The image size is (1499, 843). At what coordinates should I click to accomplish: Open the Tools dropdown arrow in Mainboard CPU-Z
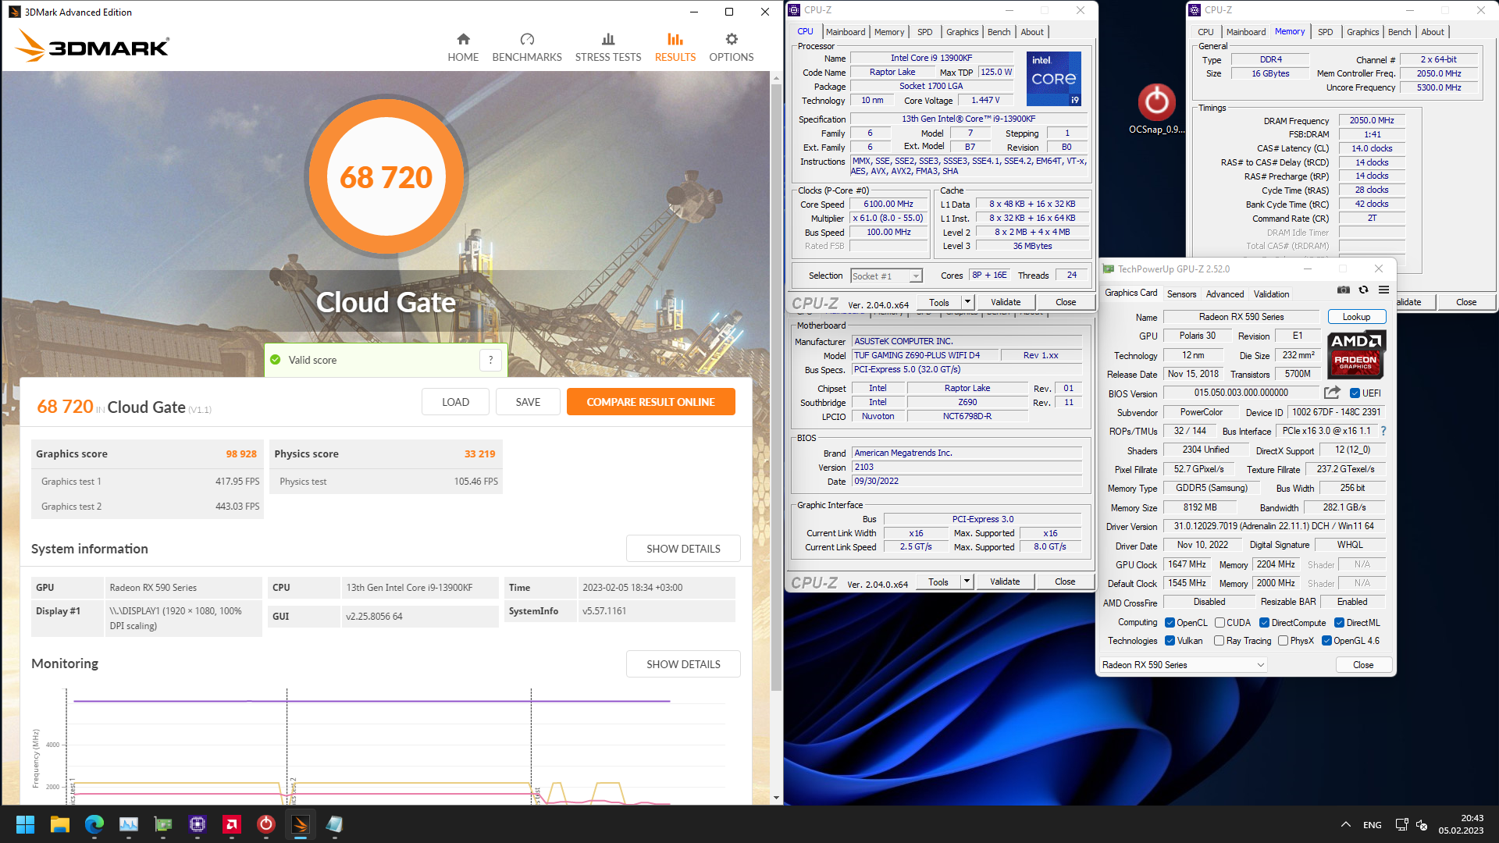[x=967, y=582]
